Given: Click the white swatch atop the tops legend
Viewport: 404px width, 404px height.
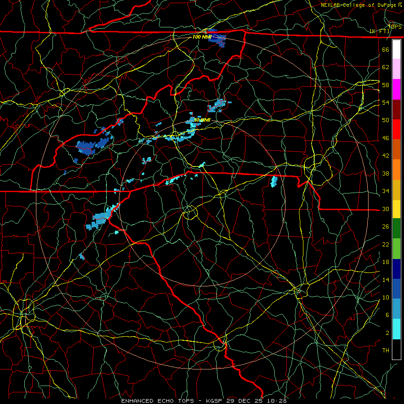Looking at the screenshot, I should click(396, 49).
